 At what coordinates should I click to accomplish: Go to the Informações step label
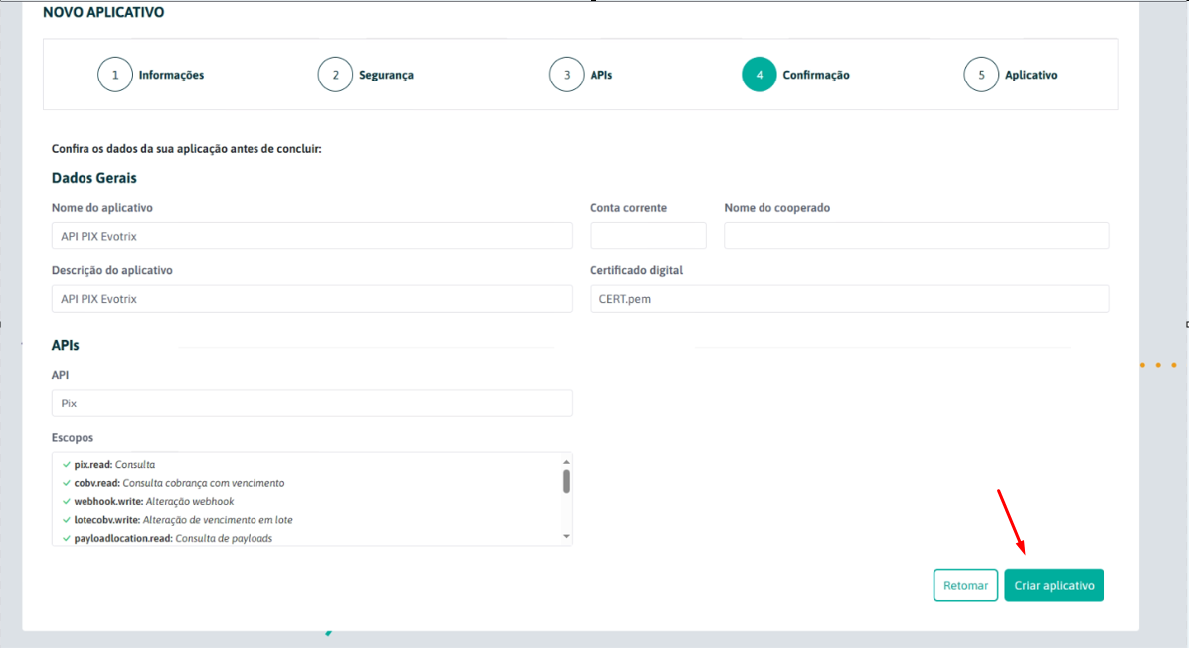click(171, 75)
